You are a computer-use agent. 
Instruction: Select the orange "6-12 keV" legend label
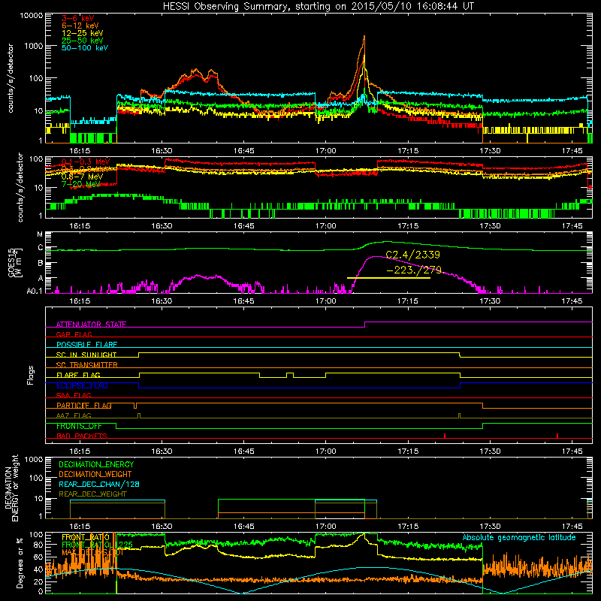80,26
